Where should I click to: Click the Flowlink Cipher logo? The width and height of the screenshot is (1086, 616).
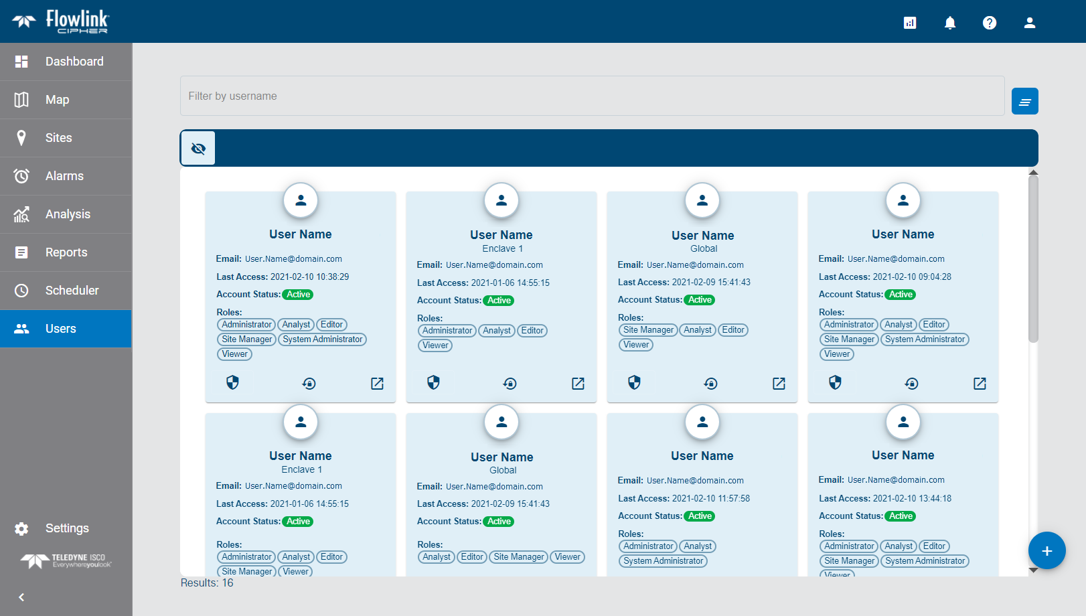(60, 21)
